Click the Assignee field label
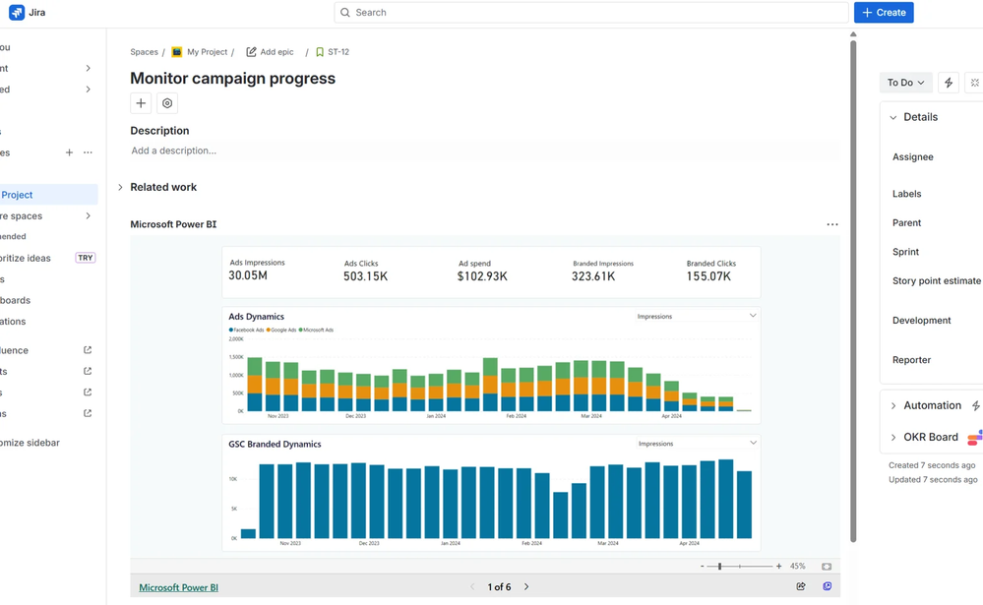This screenshot has height=605, width=983. [913, 156]
